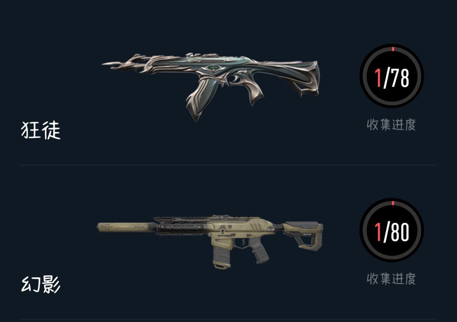
Task: Open the 幻影 rifle skin thumbnail
Action: 210,241
